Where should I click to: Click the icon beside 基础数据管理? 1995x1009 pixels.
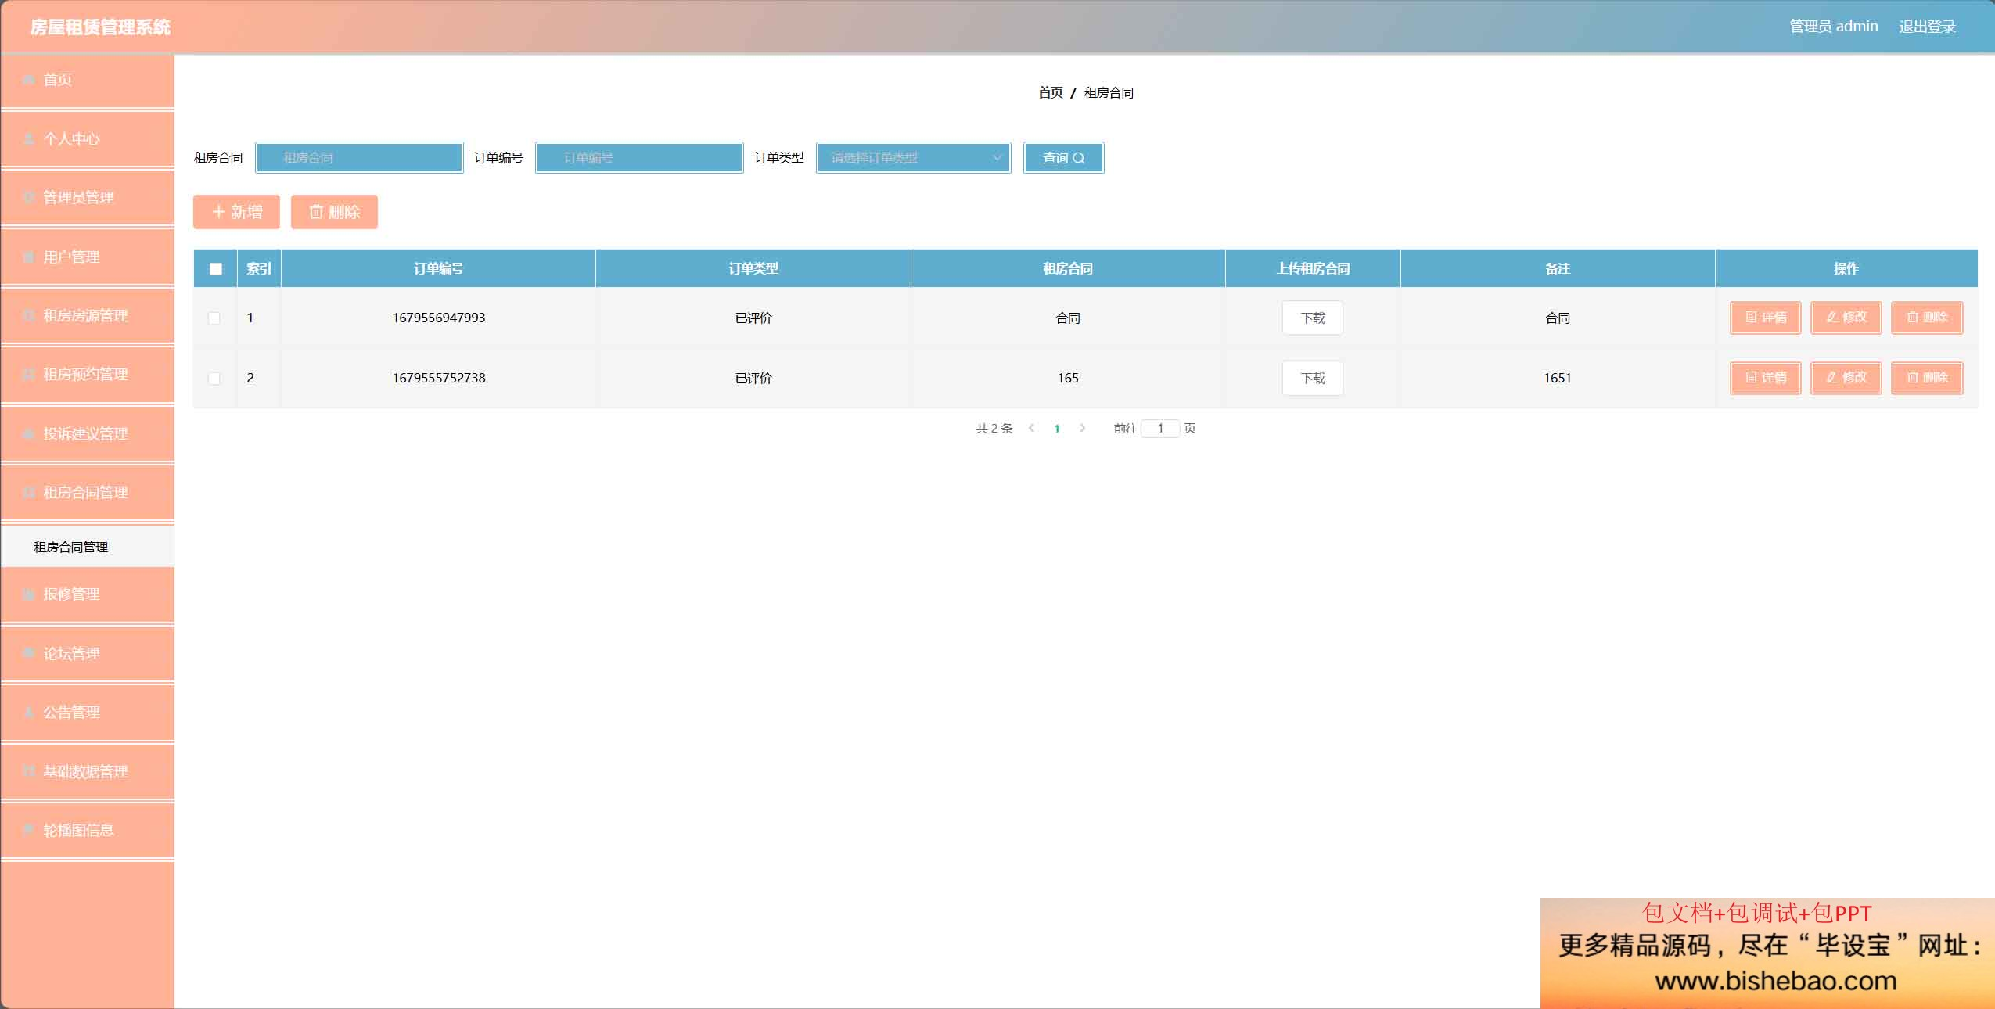29,772
